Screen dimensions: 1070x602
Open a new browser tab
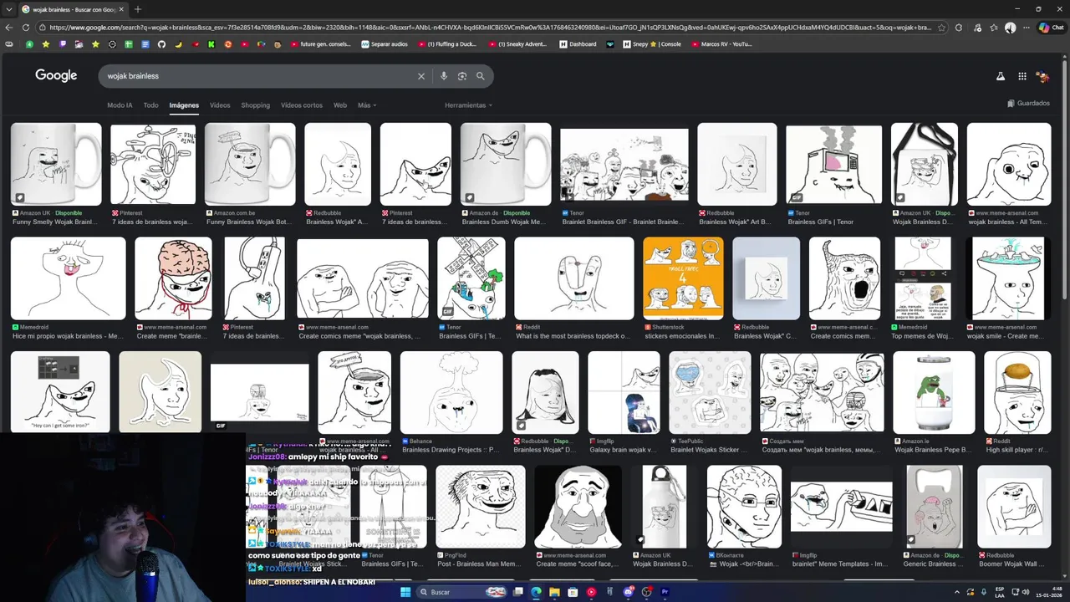[x=138, y=9]
